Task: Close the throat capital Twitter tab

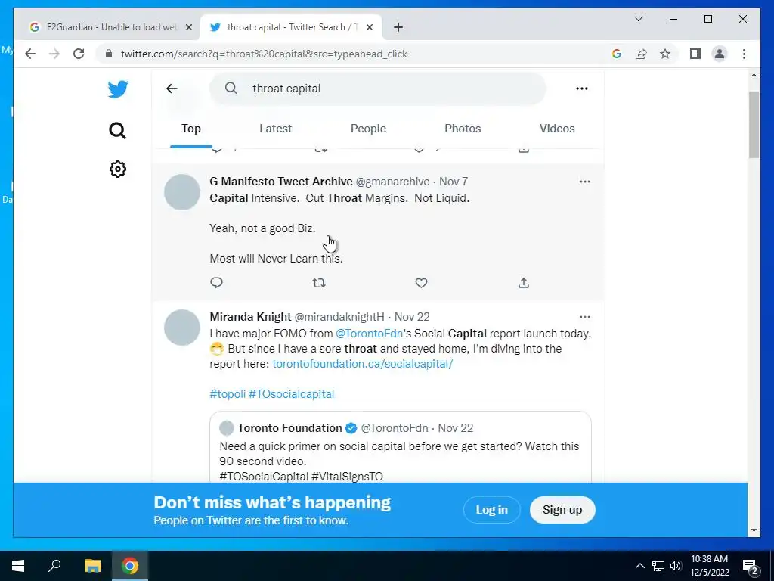Action: pyautogui.click(x=369, y=27)
